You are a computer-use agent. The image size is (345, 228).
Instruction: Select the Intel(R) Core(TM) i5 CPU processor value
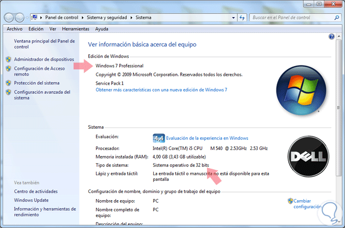click(210, 148)
